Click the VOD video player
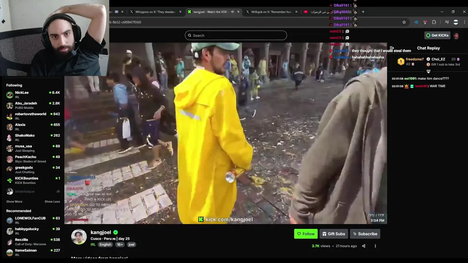 (226, 133)
